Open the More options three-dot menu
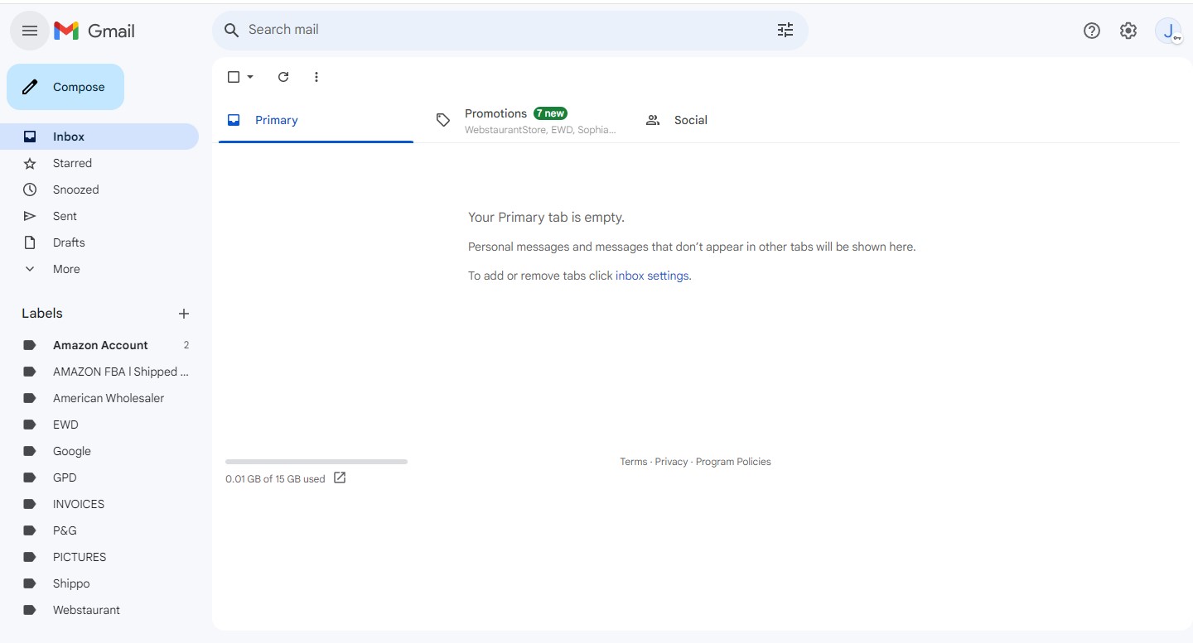Image resolution: width=1193 pixels, height=643 pixels. 316,77
